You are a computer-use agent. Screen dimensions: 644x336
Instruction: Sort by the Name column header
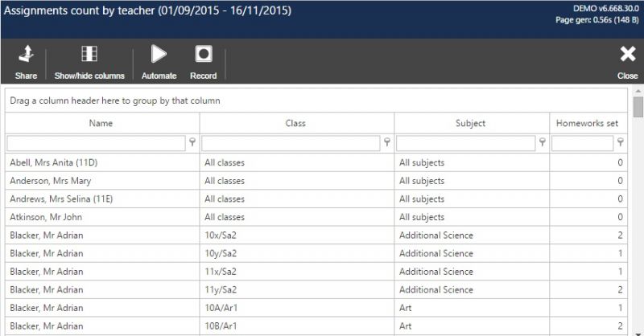coord(102,123)
